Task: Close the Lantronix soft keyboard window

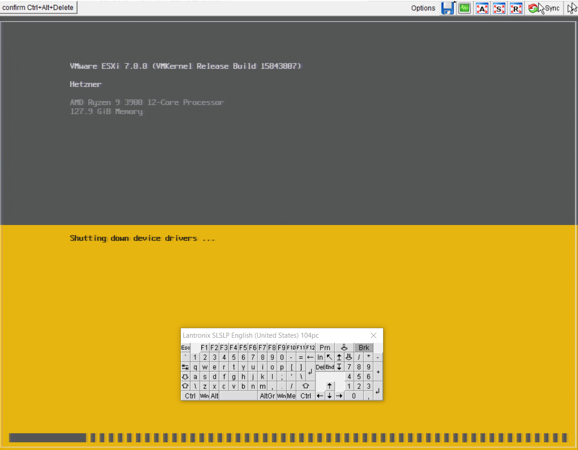Action: [x=374, y=335]
